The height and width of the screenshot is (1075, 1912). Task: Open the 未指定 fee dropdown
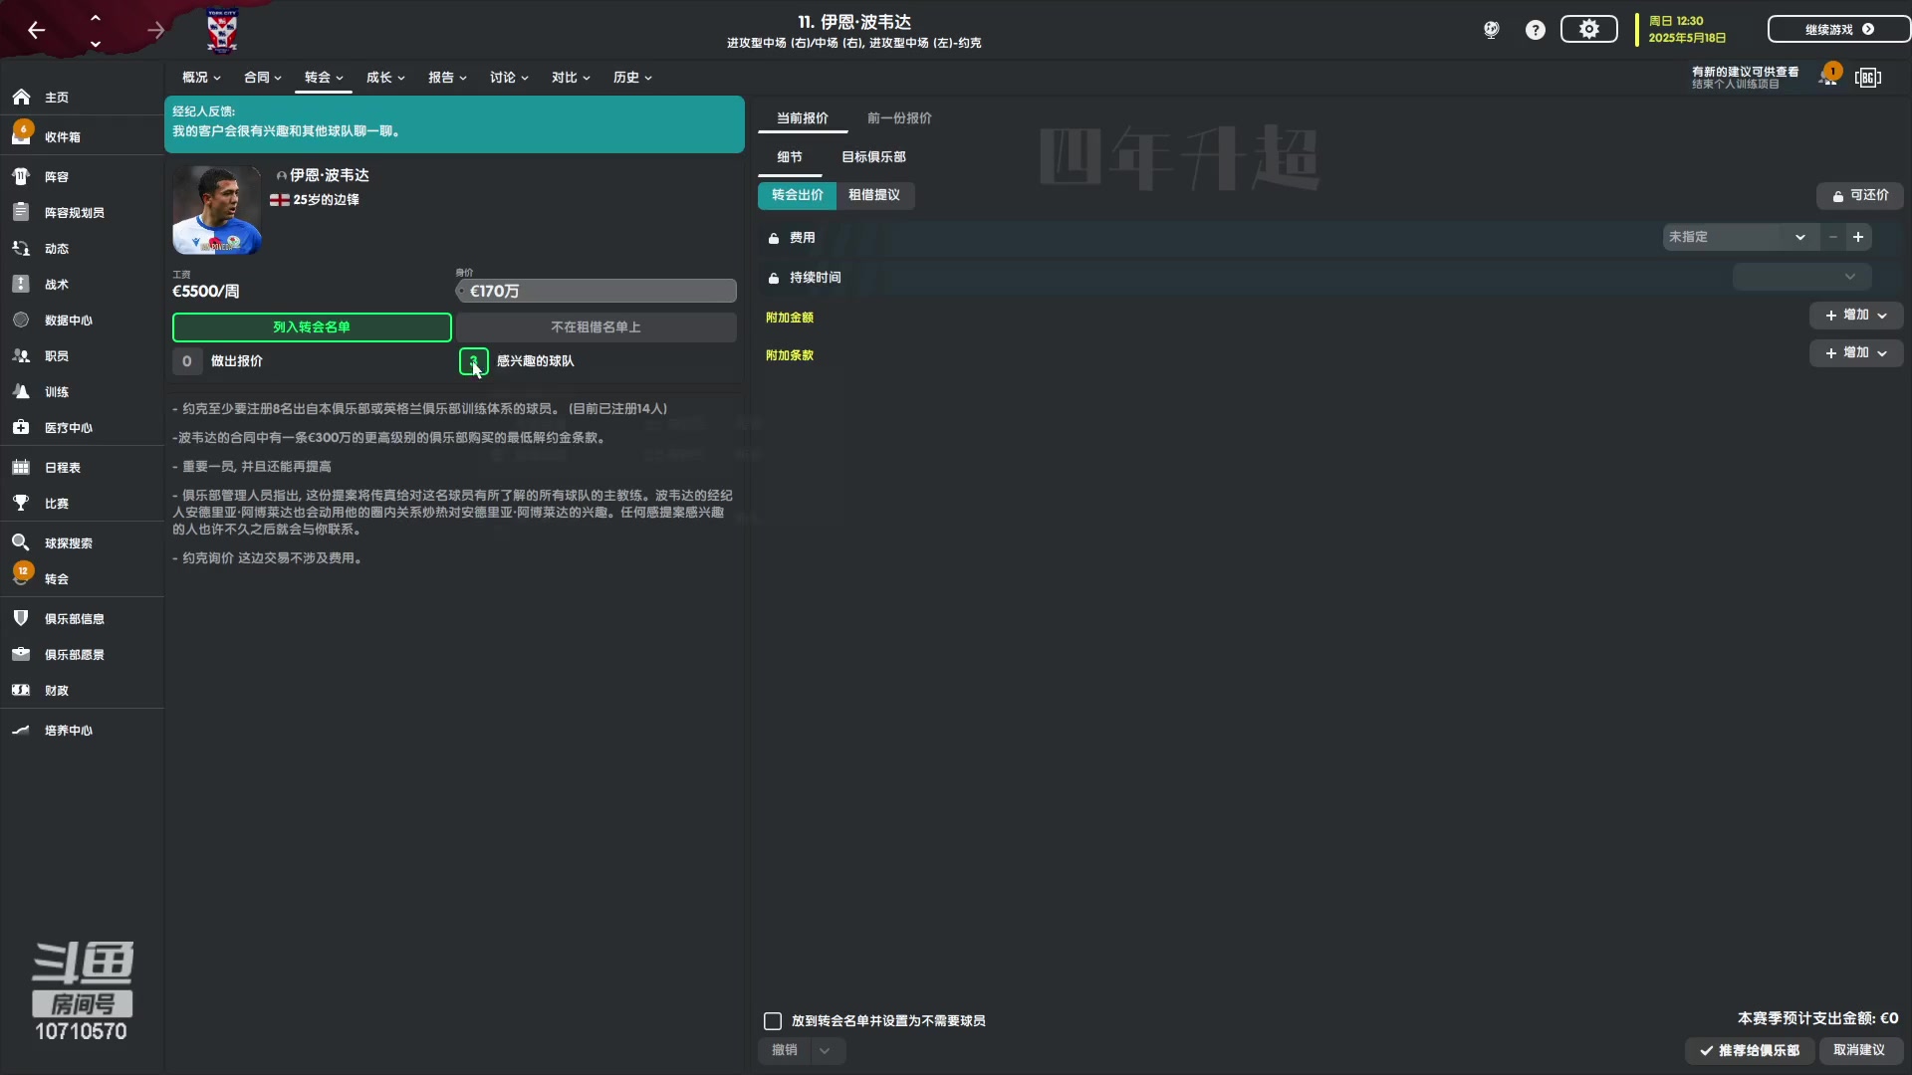pyautogui.click(x=1737, y=237)
